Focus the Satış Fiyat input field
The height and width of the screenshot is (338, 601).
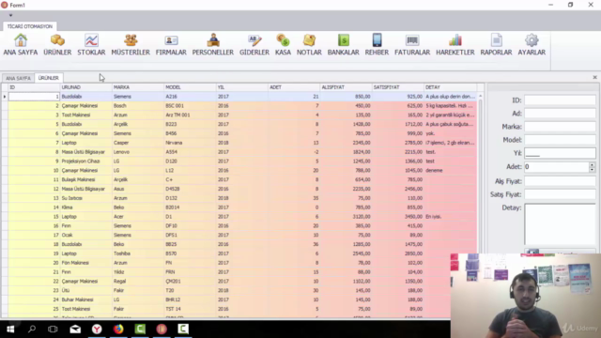tap(560, 194)
